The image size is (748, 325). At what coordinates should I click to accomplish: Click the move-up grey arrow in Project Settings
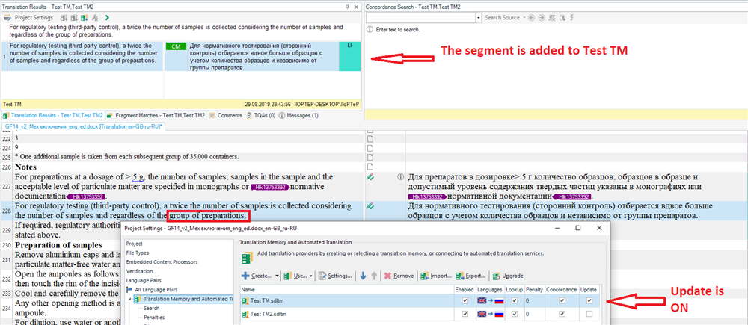[x=375, y=276]
